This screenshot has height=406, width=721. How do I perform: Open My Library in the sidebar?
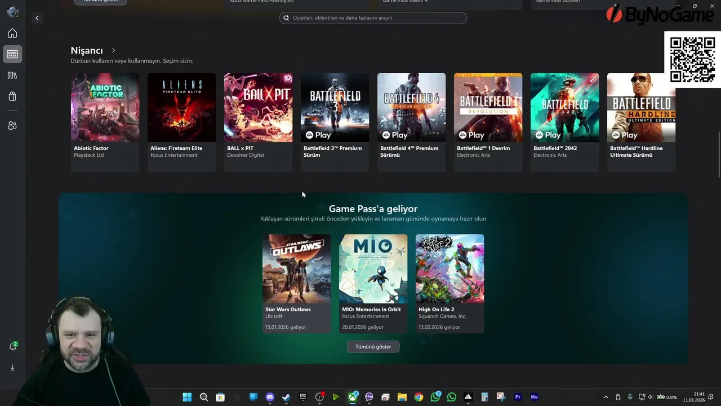pos(12,75)
